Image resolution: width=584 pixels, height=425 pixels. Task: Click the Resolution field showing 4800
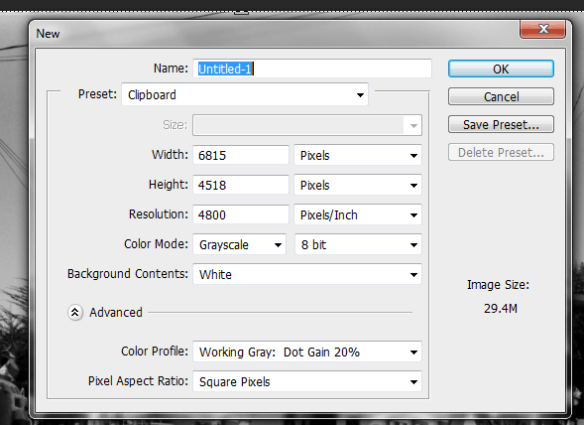(x=241, y=214)
